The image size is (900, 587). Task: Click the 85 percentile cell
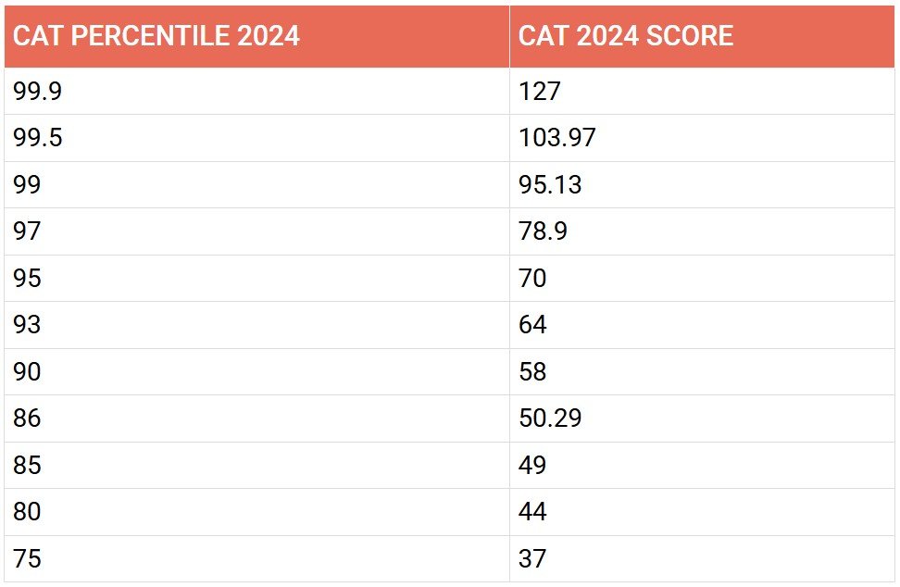27,465
